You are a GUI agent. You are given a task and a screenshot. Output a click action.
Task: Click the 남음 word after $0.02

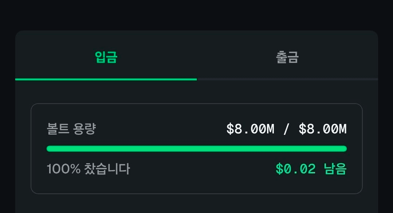(x=335, y=169)
